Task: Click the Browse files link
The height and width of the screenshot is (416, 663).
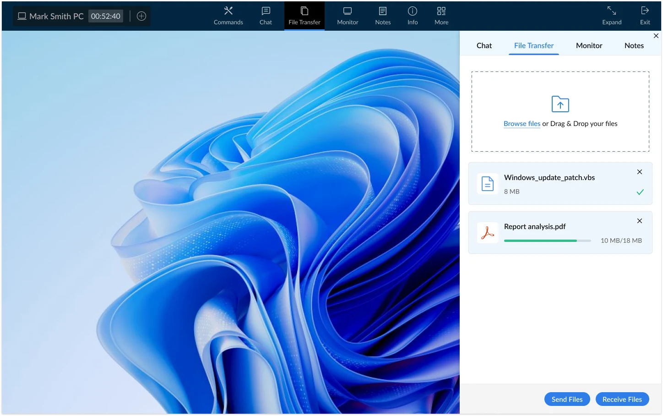Action: point(522,124)
